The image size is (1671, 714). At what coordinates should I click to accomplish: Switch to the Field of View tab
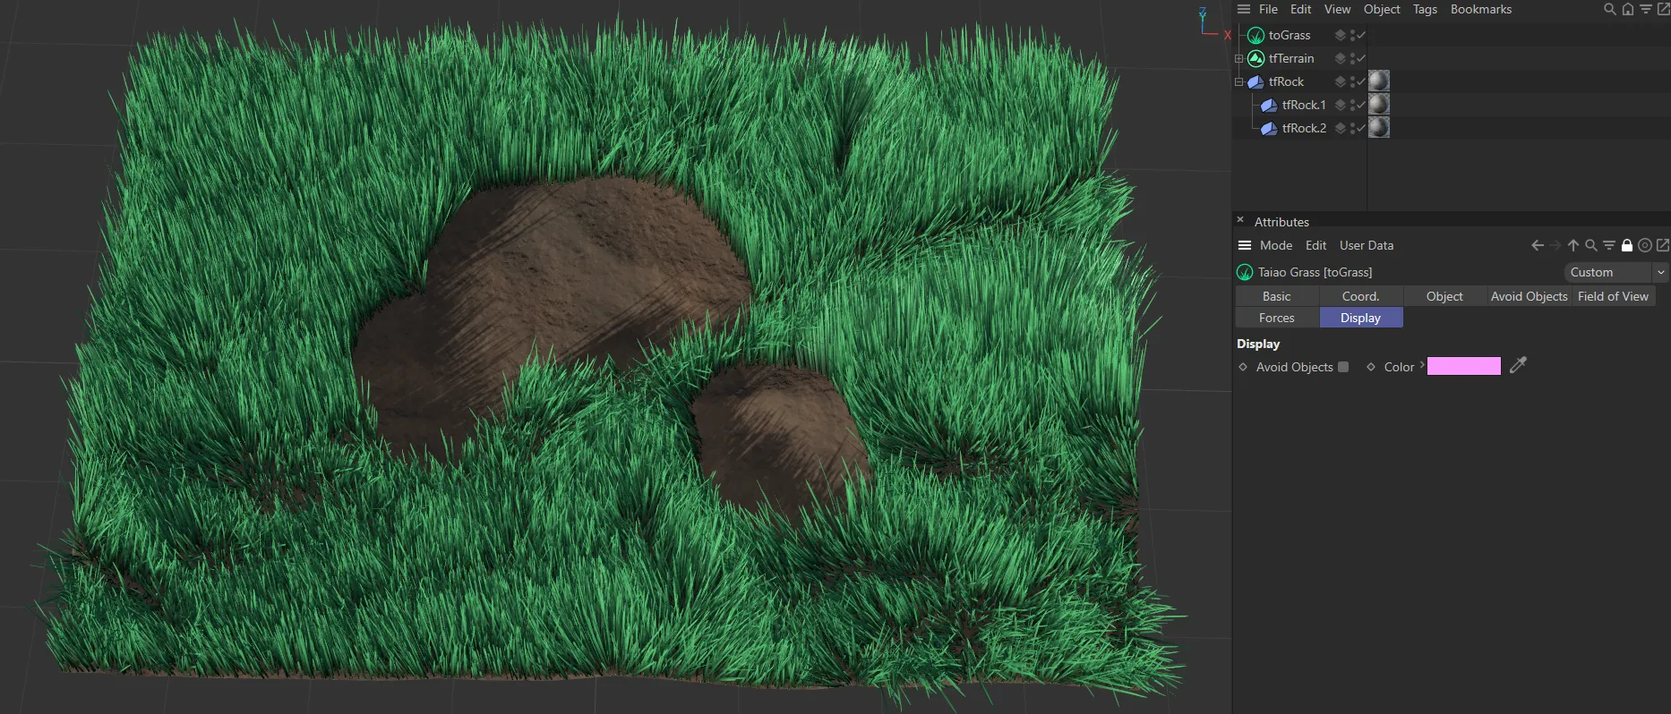click(x=1613, y=296)
